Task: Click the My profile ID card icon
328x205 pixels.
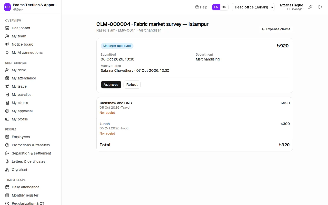Action: click(7, 119)
